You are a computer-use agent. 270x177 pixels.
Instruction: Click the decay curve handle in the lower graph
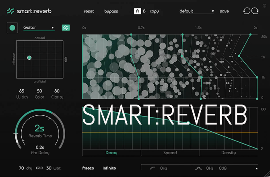[x=188, y=123]
